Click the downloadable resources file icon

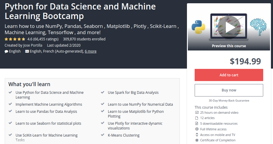click(197, 124)
